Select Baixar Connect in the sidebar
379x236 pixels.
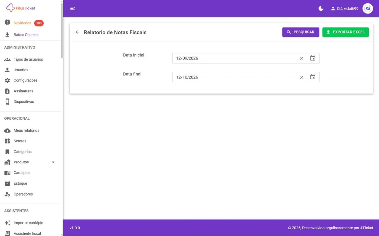pos(26,35)
